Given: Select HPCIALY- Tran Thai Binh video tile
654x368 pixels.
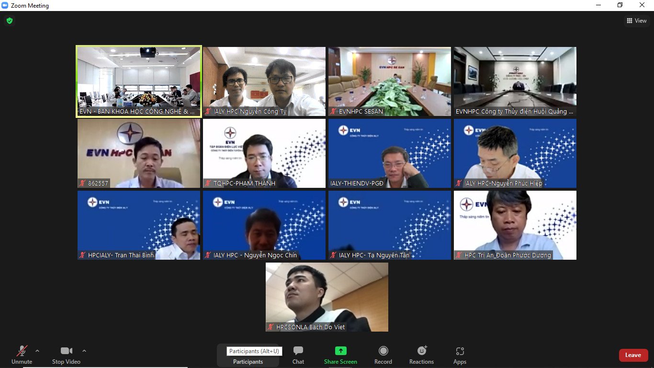Looking at the screenshot, I should coord(139,225).
